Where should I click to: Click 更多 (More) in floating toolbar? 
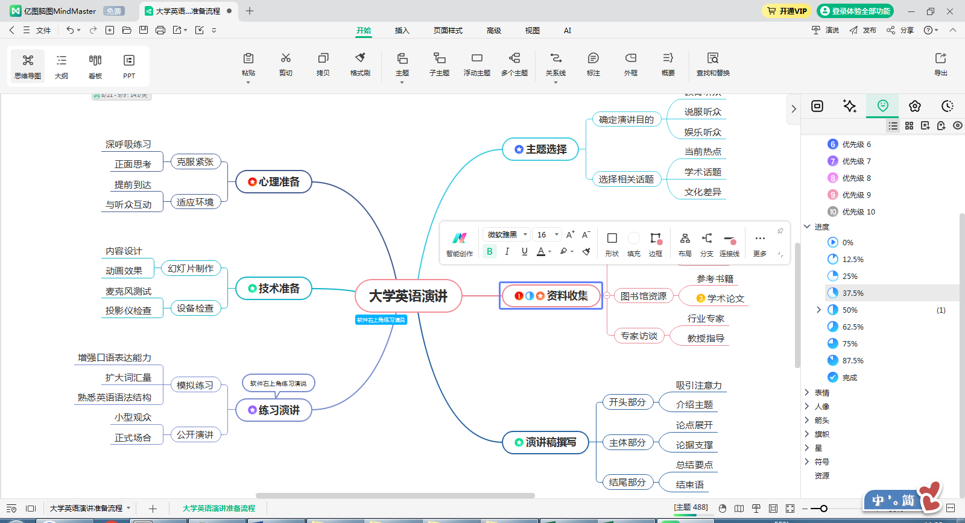coord(760,244)
